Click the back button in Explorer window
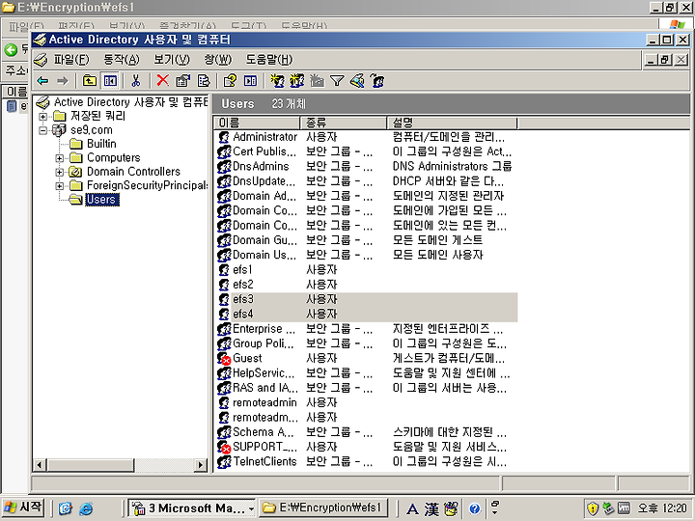This screenshot has height=521, width=695. (x=11, y=50)
